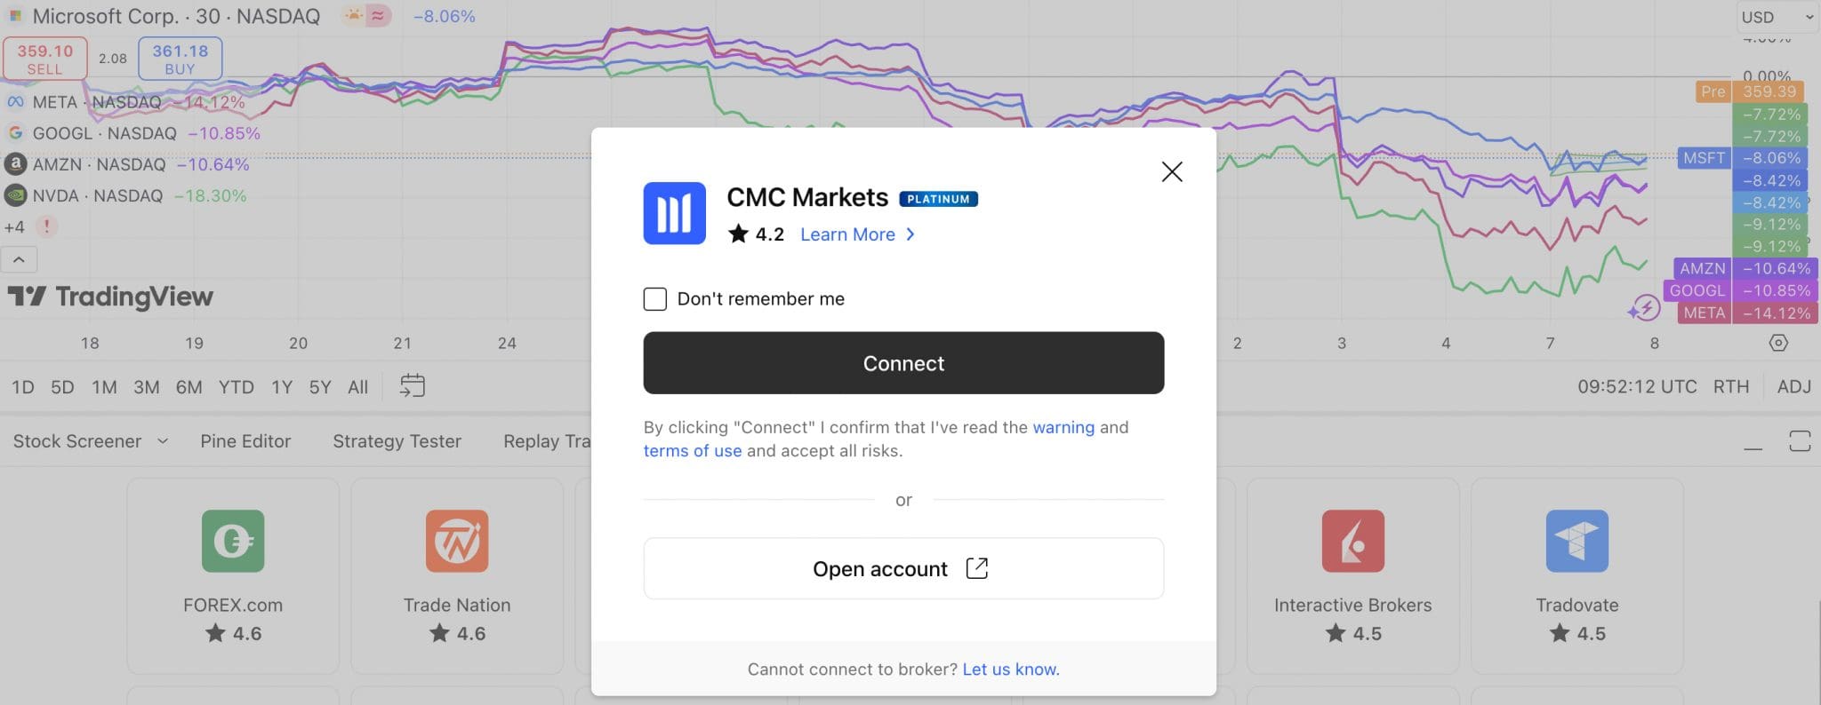Select the 3M time range
The width and height of the screenshot is (1821, 705).
[147, 387]
